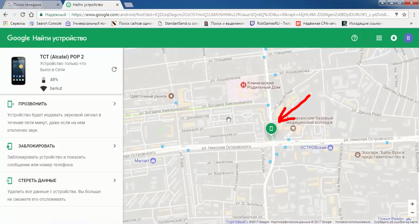Show more bookmarks with the overflow chevron
The width and height of the screenshot is (419, 224).
tap(411, 23)
